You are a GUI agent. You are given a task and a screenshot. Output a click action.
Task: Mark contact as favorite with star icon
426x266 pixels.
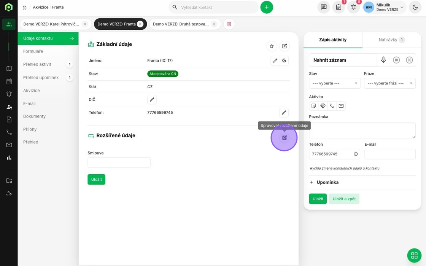pyautogui.click(x=272, y=46)
